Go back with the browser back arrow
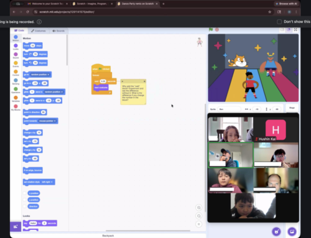 coord(14,12)
